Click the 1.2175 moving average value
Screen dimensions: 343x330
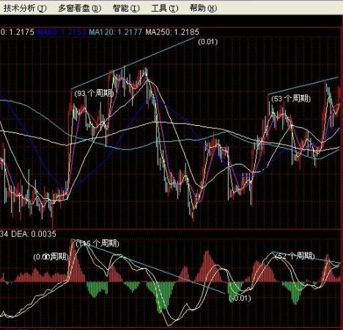21,32
